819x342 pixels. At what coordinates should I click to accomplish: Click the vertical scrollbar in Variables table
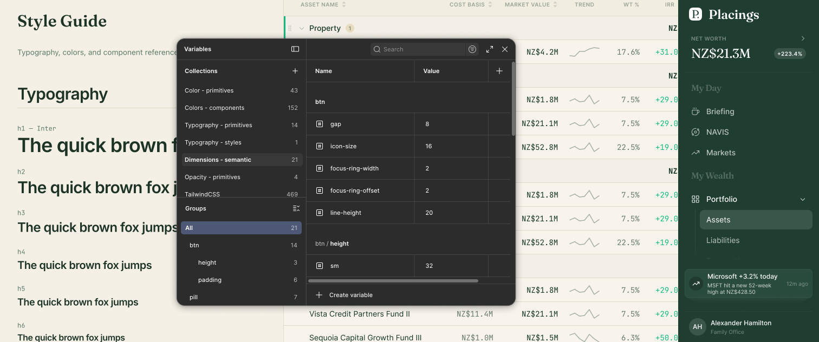click(513, 98)
